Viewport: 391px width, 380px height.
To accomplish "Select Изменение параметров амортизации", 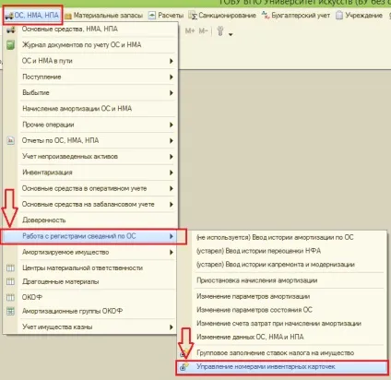I will click(254, 297).
